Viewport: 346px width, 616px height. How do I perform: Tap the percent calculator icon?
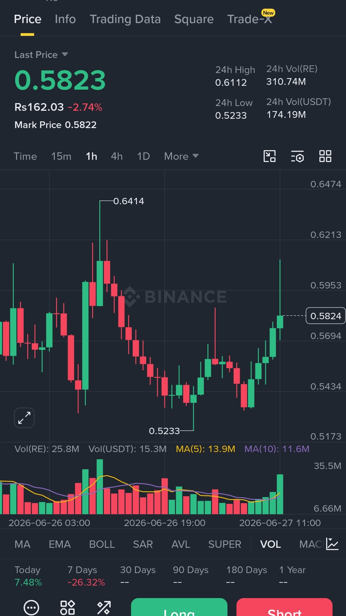104,607
